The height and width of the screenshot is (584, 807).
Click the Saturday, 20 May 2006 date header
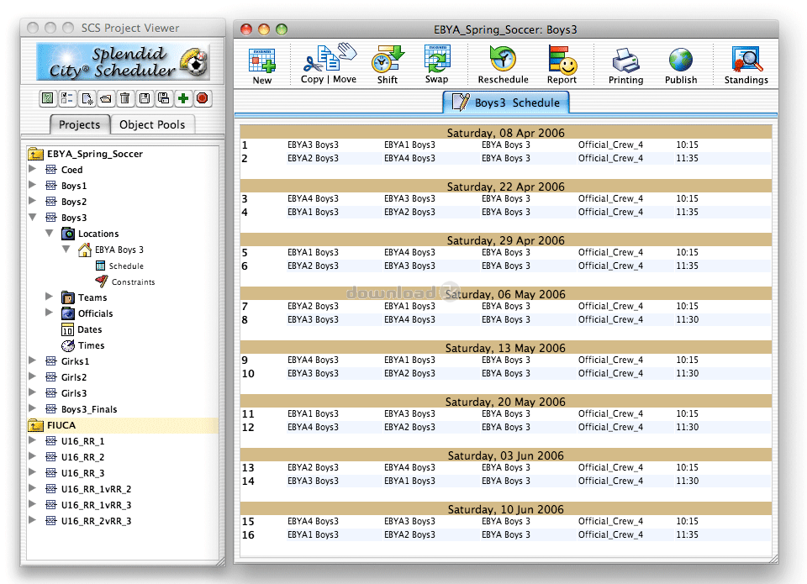click(506, 402)
